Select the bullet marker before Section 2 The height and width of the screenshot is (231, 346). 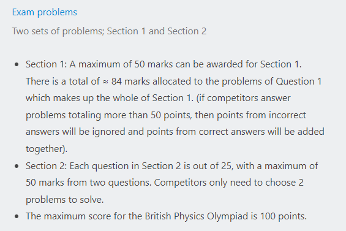17,166
